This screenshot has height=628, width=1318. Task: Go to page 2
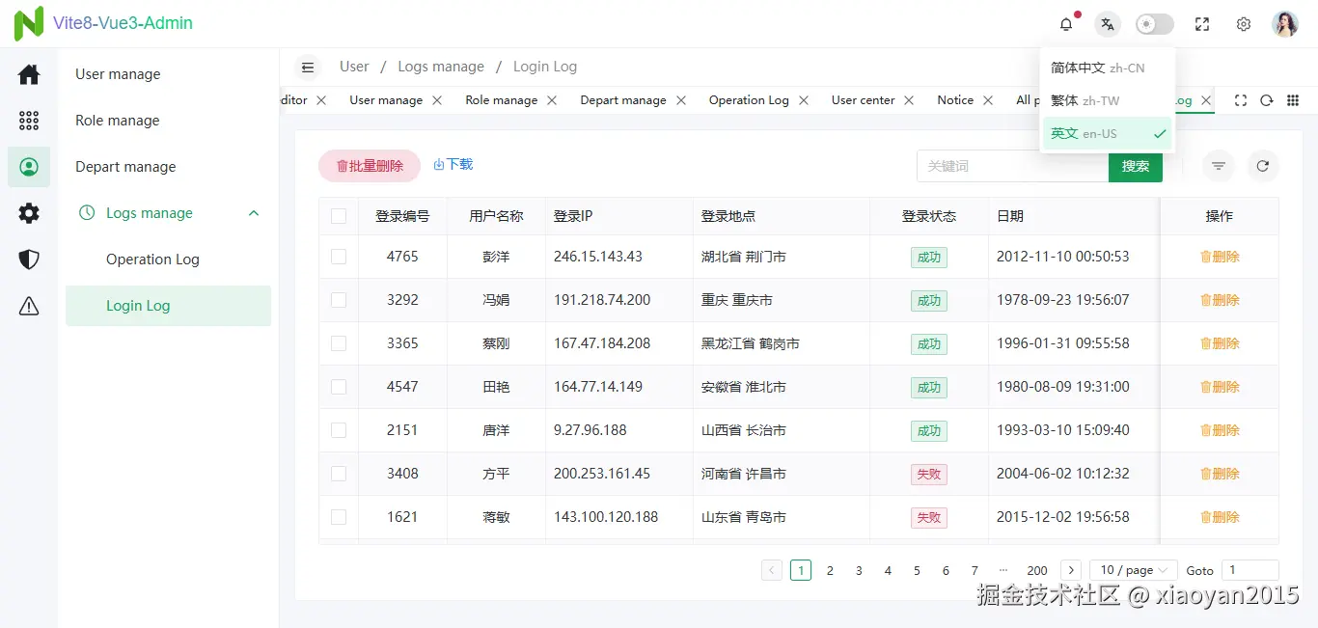pyautogui.click(x=830, y=570)
